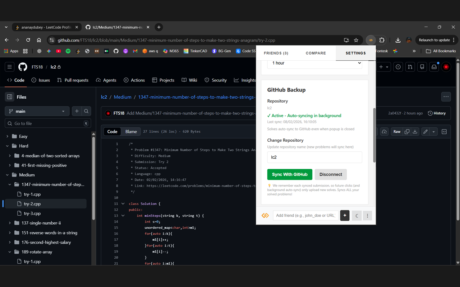Open the symbols code navigation icon
The height and width of the screenshot is (287, 460).
(x=444, y=131)
